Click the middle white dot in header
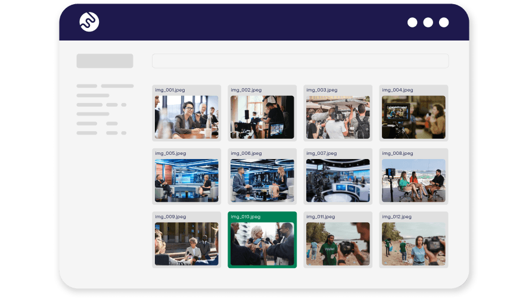The width and height of the screenshot is (532, 299). (428, 23)
